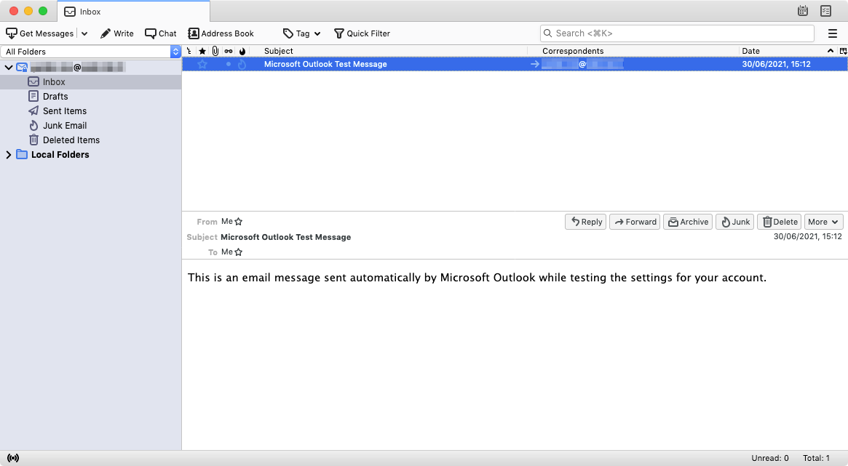This screenshot has width=848, height=466.
Task: Click the attachment column header icon
Action: 215,51
